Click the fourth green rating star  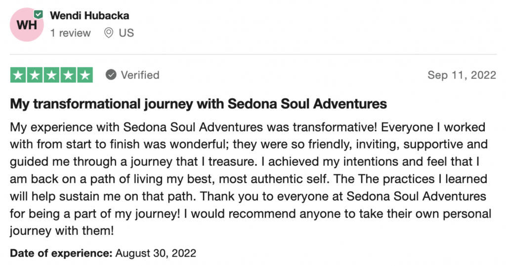68,75
